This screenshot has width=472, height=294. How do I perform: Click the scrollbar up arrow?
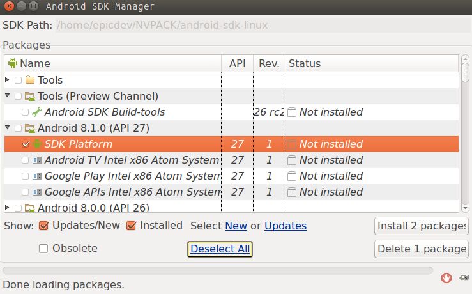(465, 58)
